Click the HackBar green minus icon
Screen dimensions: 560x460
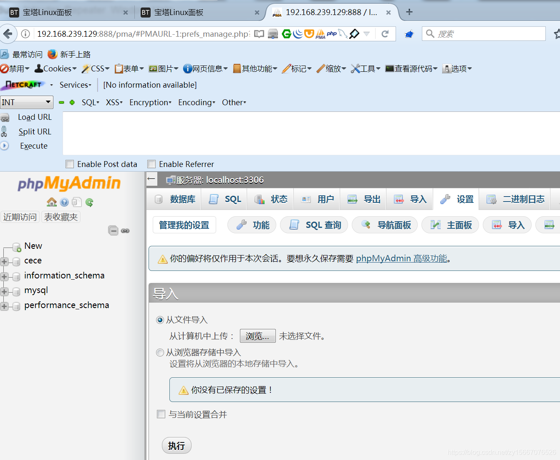click(x=61, y=102)
